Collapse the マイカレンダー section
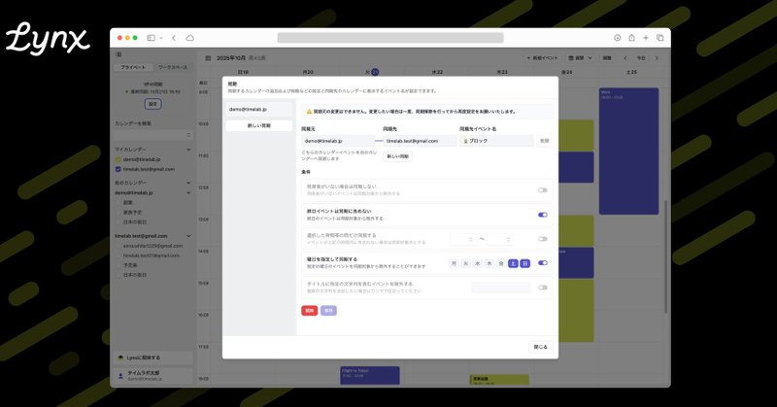Screen dimensions: 777x407 (188, 150)
